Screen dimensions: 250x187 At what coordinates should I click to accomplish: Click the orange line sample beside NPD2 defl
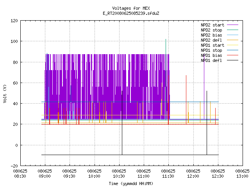click(233, 40)
